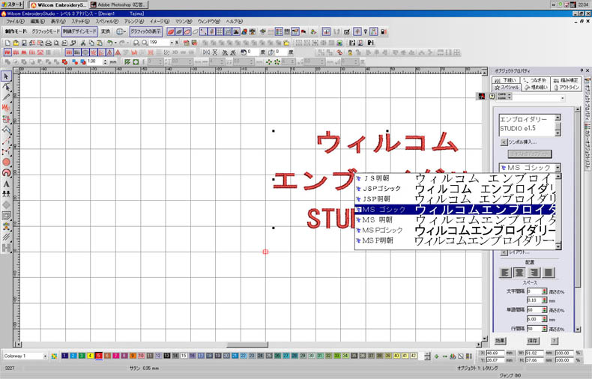Expand the レイアウト layout section
The height and width of the screenshot is (379, 592).
click(x=504, y=252)
